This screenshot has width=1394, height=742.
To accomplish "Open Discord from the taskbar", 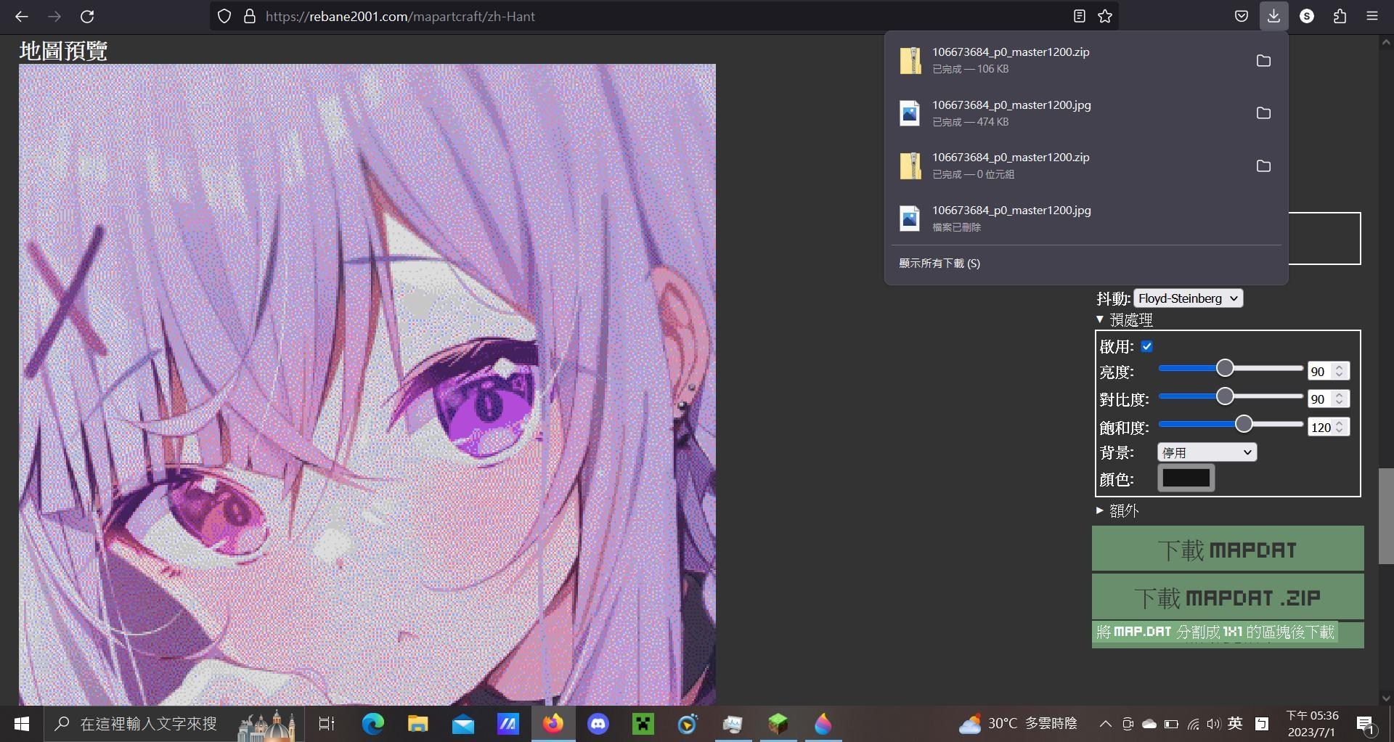I will (x=598, y=724).
